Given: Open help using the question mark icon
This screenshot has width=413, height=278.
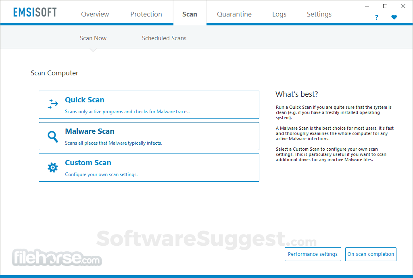Looking at the screenshot, I should pos(376,17).
